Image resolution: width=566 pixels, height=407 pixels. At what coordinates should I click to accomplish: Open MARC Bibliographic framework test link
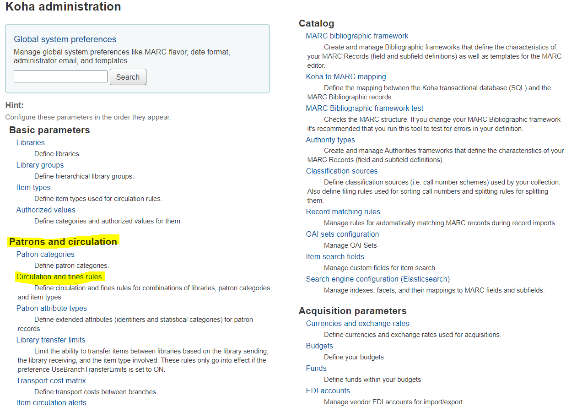click(x=365, y=109)
